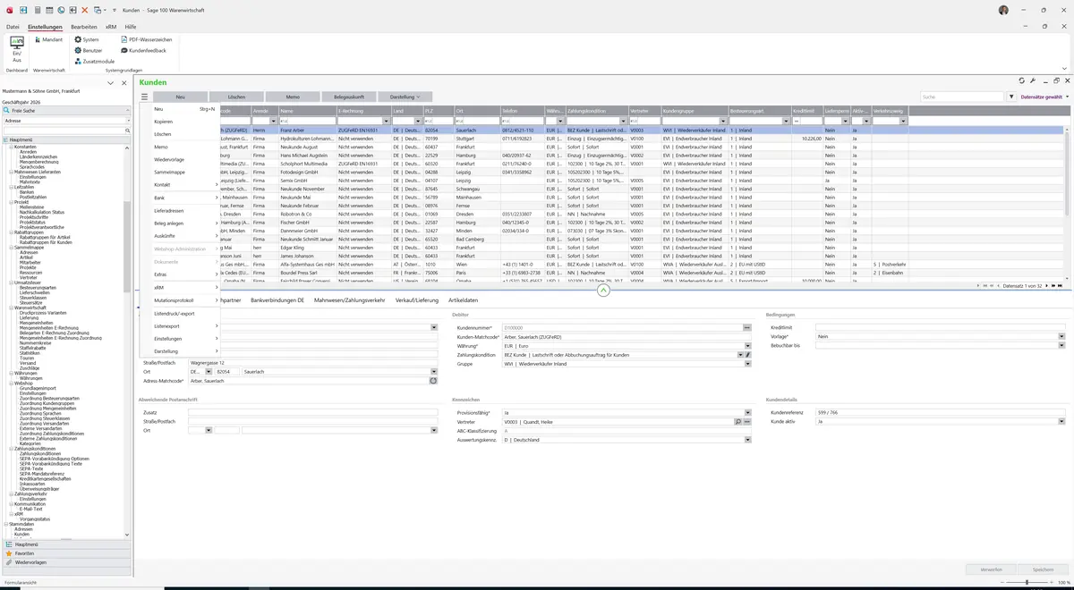Open the Mandant ribbon command
1074x590 pixels.
pyautogui.click(x=47, y=39)
